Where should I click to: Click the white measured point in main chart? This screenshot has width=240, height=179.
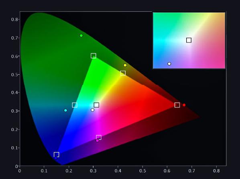[92, 110]
